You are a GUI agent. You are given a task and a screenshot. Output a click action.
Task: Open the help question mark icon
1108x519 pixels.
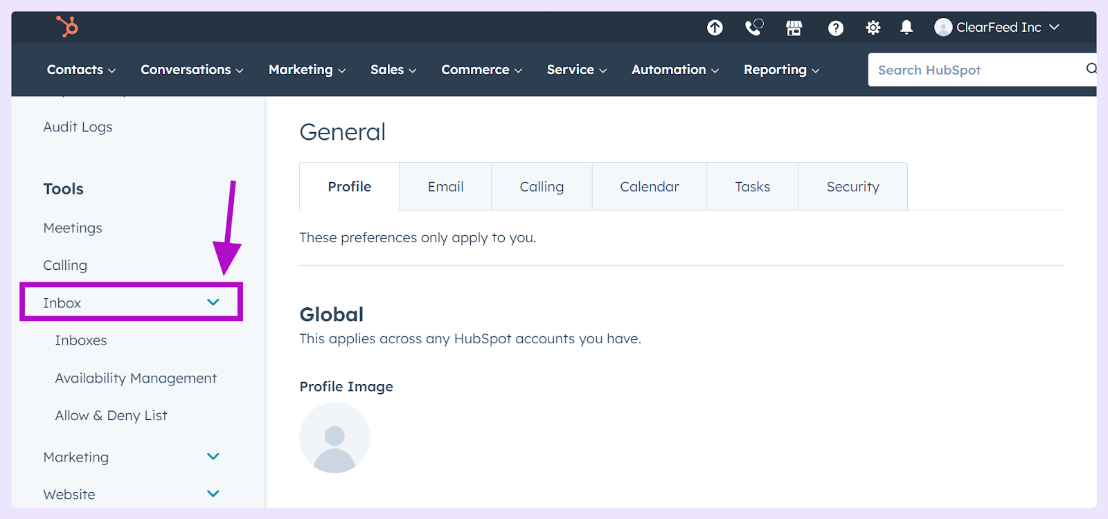coord(836,28)
